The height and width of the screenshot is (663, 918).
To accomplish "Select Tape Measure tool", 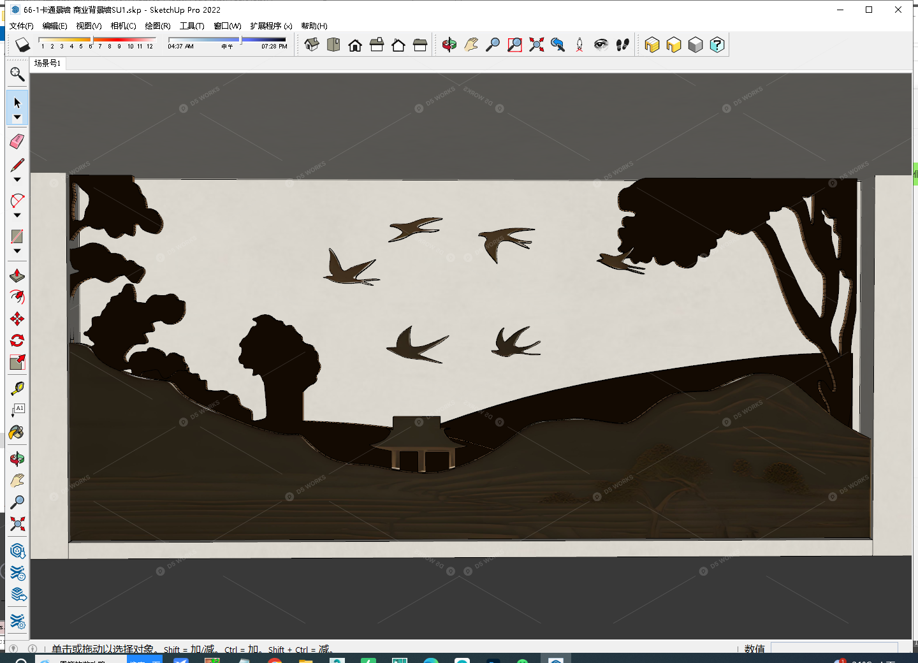I will tap(17, 388).
